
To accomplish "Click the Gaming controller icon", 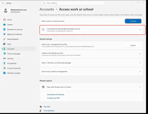I will [4, 58].
